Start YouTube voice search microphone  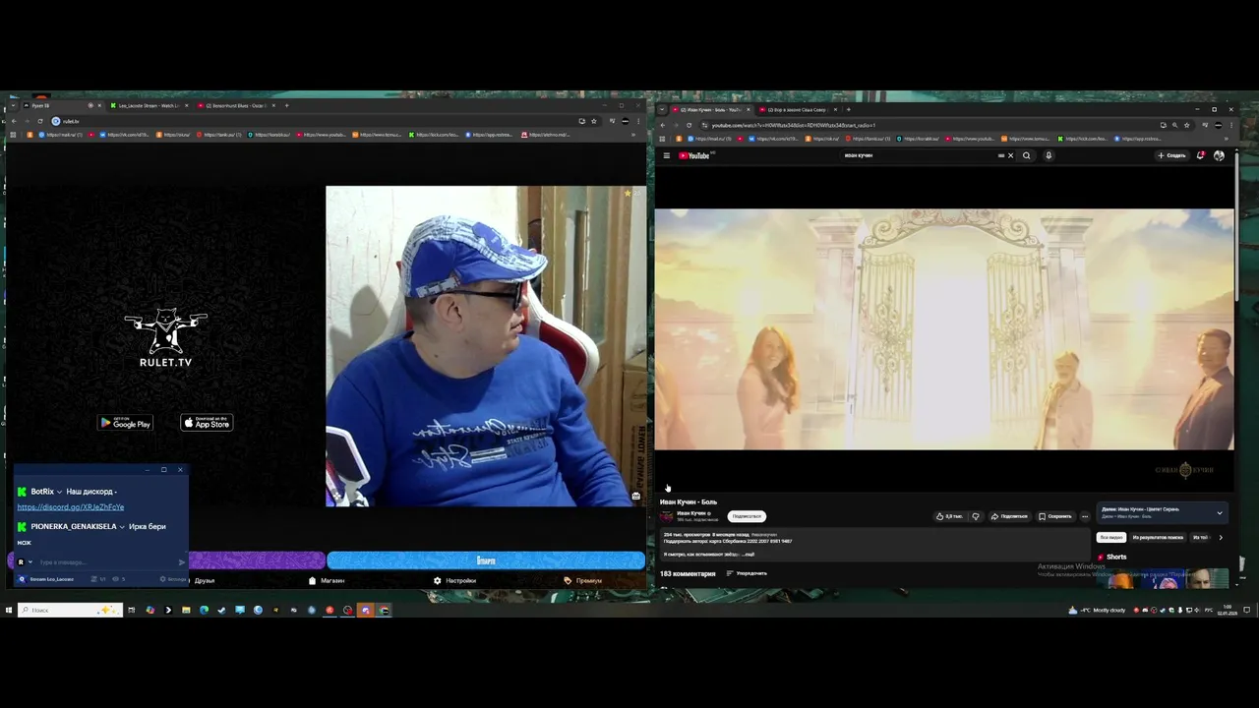click(1049, 155)
